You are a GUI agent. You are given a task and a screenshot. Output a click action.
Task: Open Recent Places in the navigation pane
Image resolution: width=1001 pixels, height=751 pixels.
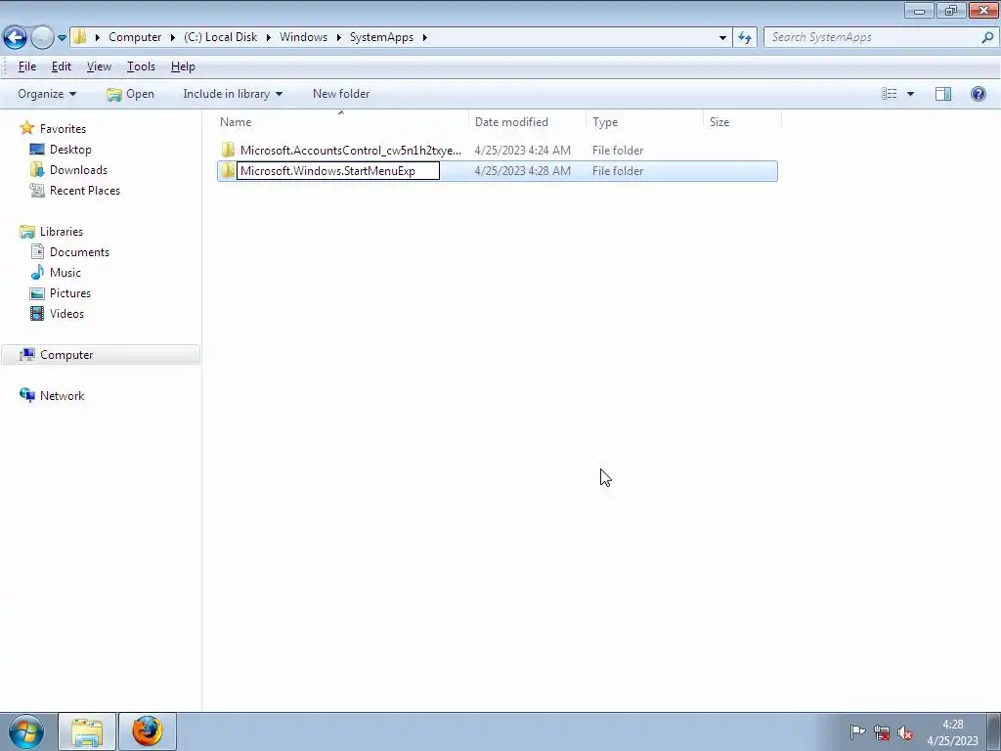point(85,191)
